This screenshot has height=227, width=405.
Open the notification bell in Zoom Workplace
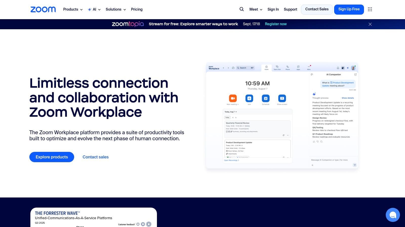(338, 68)
